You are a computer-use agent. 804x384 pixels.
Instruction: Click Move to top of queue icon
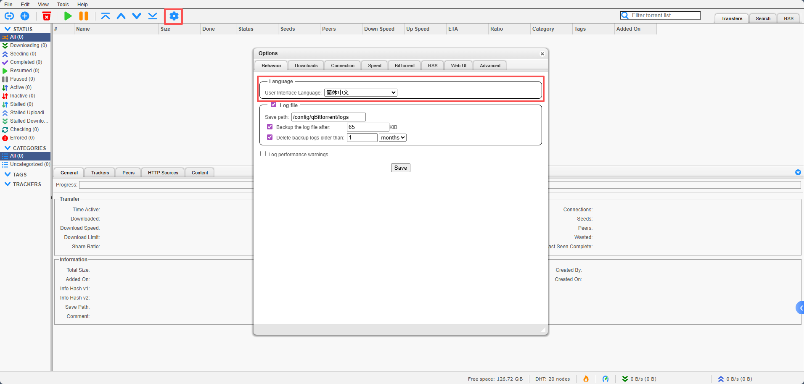106,16
